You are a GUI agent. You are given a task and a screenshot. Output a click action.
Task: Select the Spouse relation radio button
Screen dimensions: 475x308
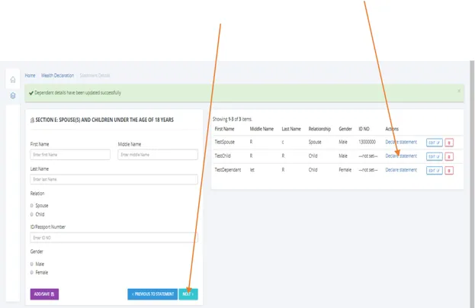[32, 206]
